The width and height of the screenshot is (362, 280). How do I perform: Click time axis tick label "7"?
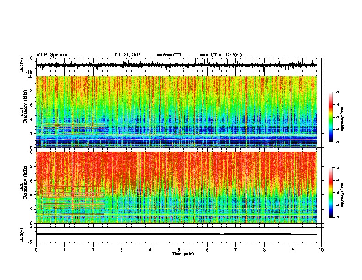(236, 250)
